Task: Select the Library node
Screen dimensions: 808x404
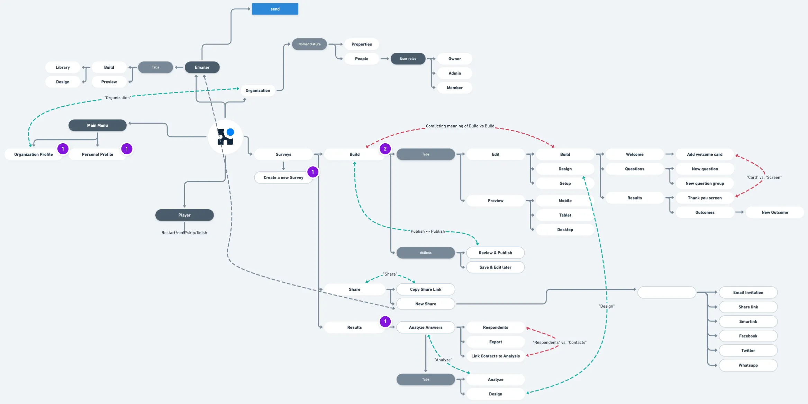Action: pos(63,67)
